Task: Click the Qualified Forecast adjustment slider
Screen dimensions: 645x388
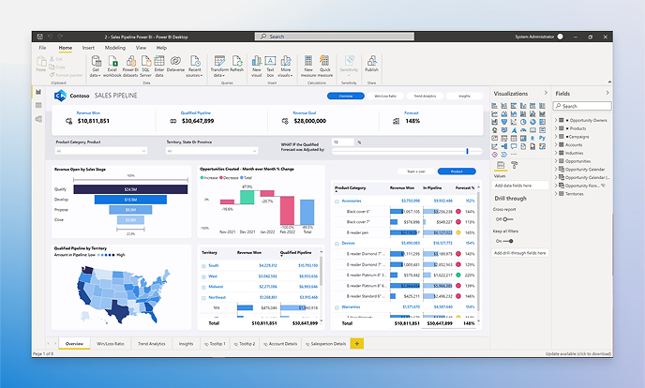Action: point(467,150)
